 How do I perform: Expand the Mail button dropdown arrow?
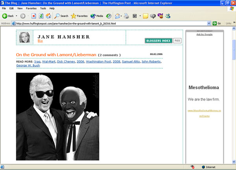tap(122, 16)
